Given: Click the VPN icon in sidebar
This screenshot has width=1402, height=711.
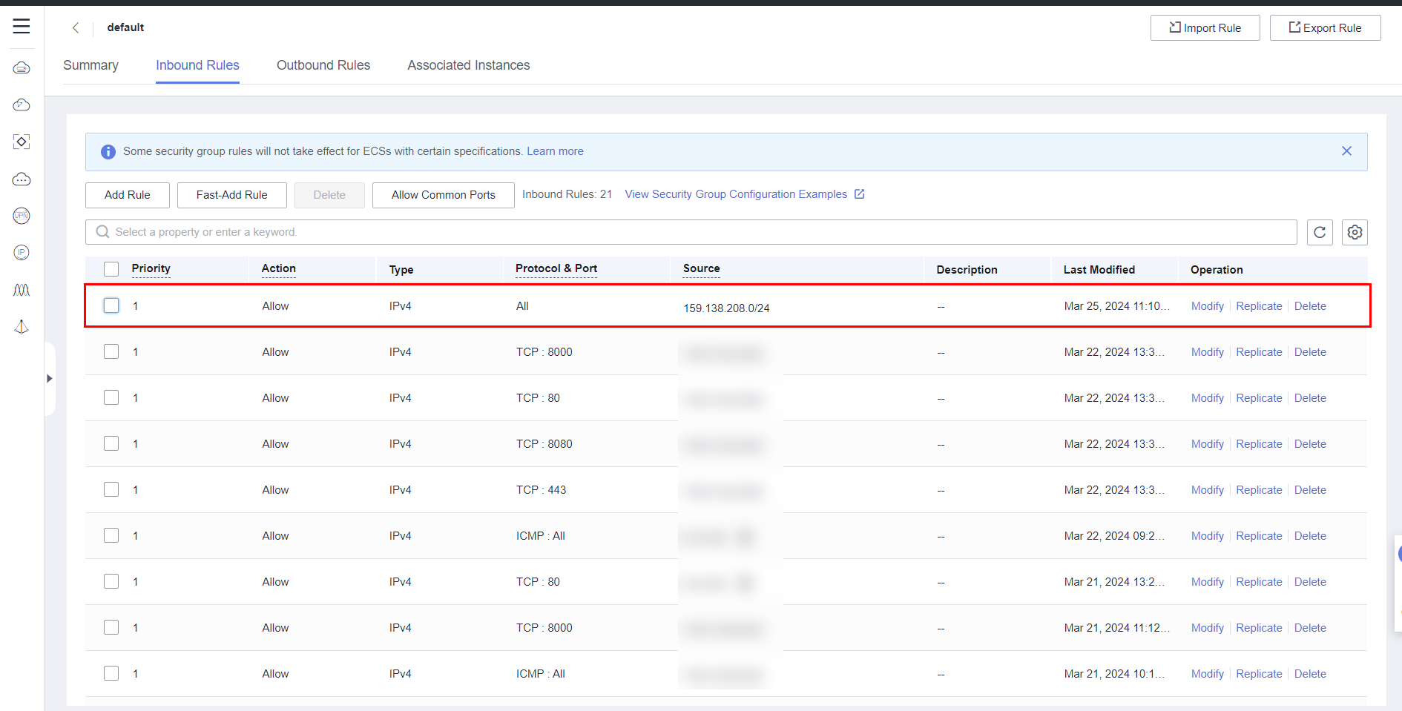Looking at the screenshot, I should (x=22, y=216).
